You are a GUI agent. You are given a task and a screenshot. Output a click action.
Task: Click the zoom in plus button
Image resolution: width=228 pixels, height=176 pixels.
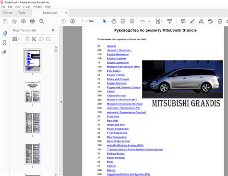coord(132,21)
